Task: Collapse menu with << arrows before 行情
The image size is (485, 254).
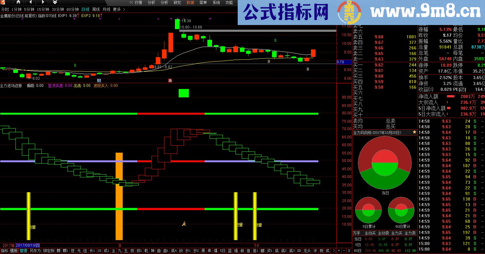Action: pyautogui.click(x=131, y=2)
